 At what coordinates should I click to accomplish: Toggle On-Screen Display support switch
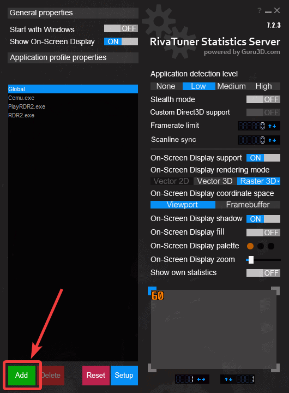click(263, 158)
